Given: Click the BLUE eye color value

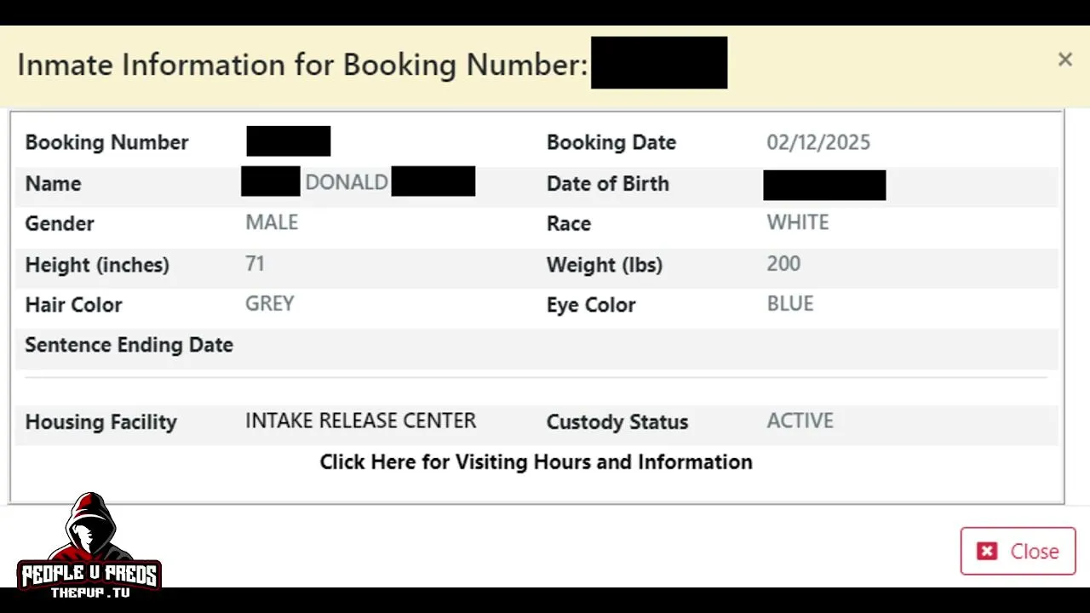Looking at the screenshot, I should click(x=789, y=304).
